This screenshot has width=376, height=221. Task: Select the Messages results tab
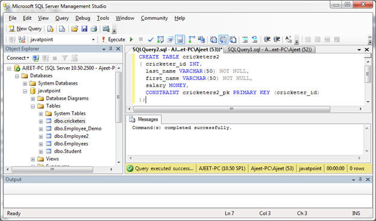tap(144, 120)
